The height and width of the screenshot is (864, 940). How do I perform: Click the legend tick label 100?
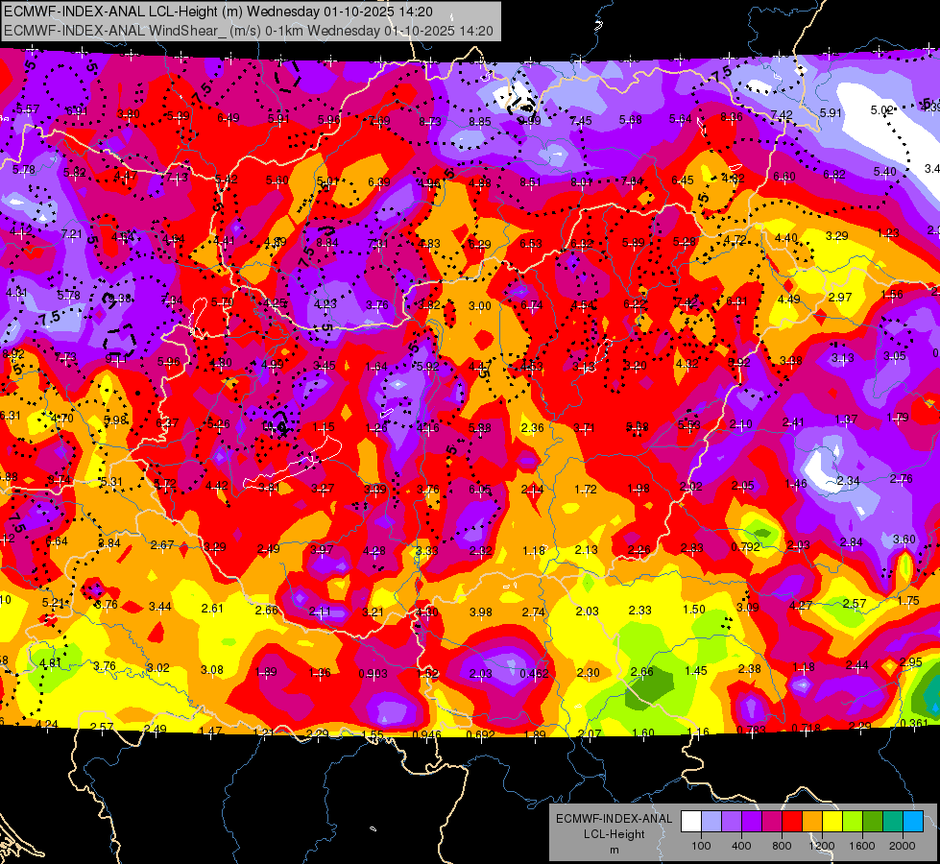click(701, 846)
